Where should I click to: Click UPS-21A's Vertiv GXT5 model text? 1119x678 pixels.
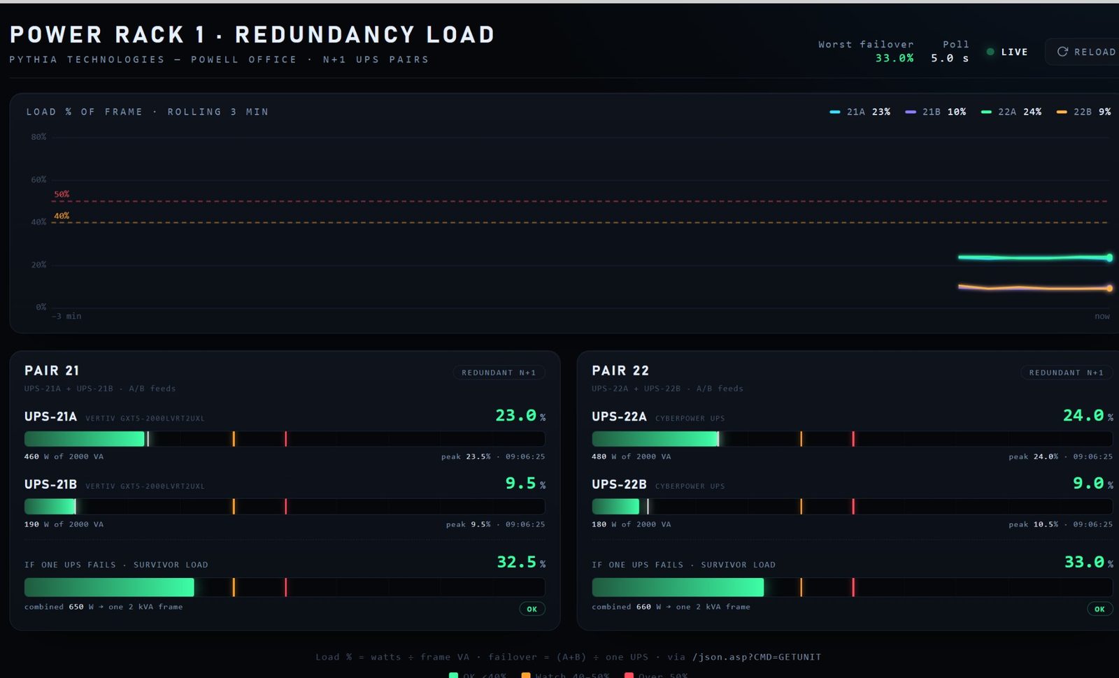pyautogui.click(x=145, y=419)
